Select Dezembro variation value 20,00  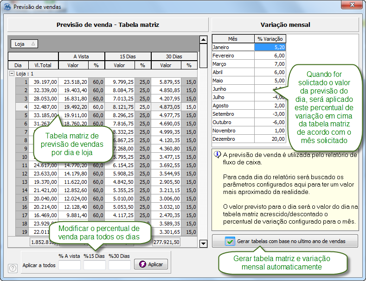click(x=270, y=139)
